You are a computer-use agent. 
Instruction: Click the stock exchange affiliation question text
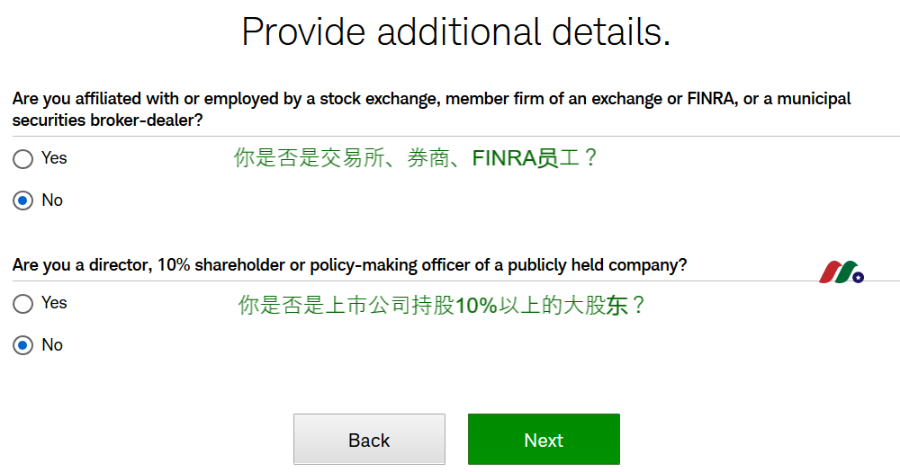(431, 109)
